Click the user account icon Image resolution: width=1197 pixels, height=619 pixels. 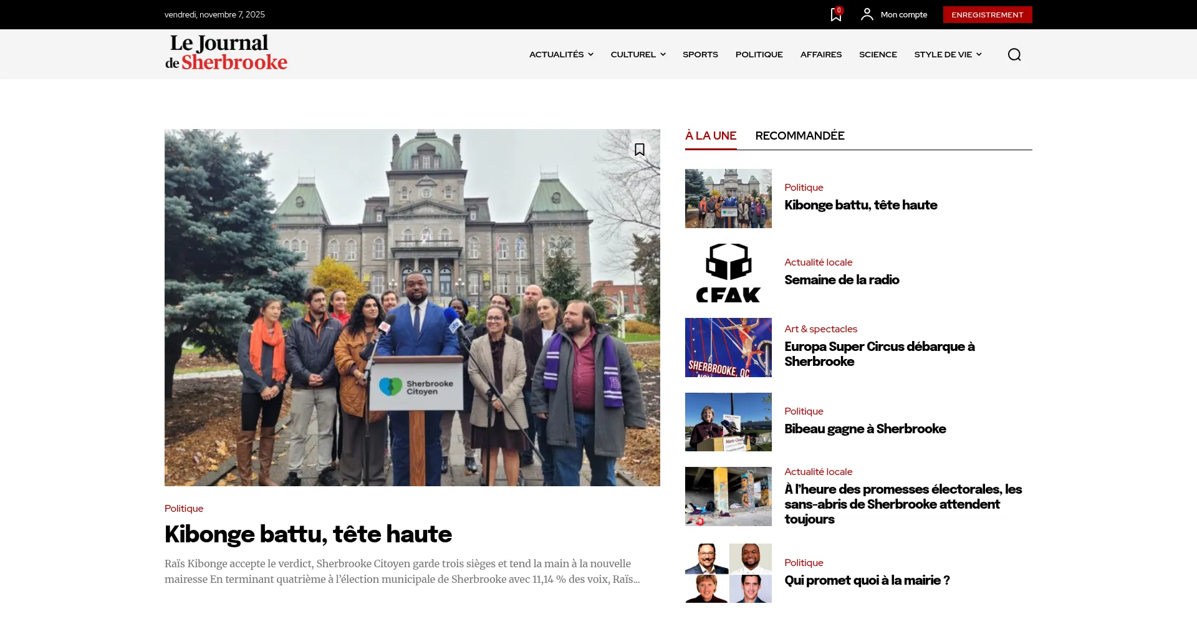coord(867,14)
